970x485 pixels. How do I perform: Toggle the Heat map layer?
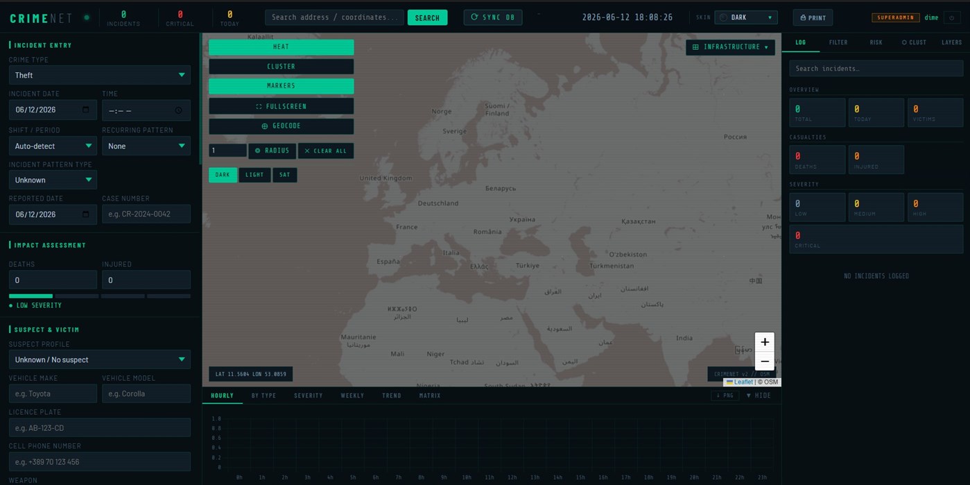click(281, 47)
